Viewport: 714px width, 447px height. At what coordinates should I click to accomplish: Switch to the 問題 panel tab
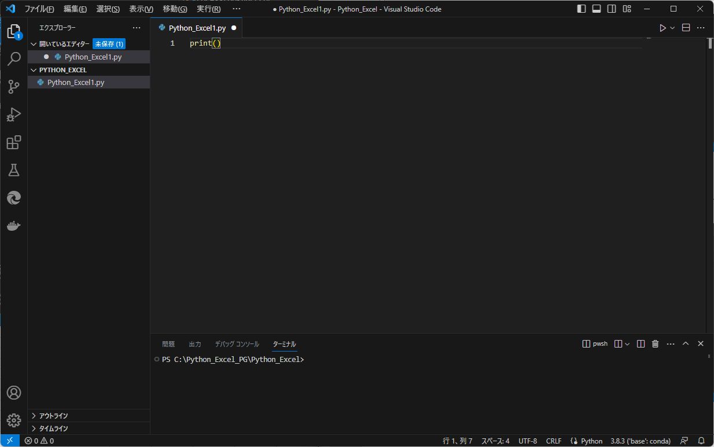tap(168, 343)
